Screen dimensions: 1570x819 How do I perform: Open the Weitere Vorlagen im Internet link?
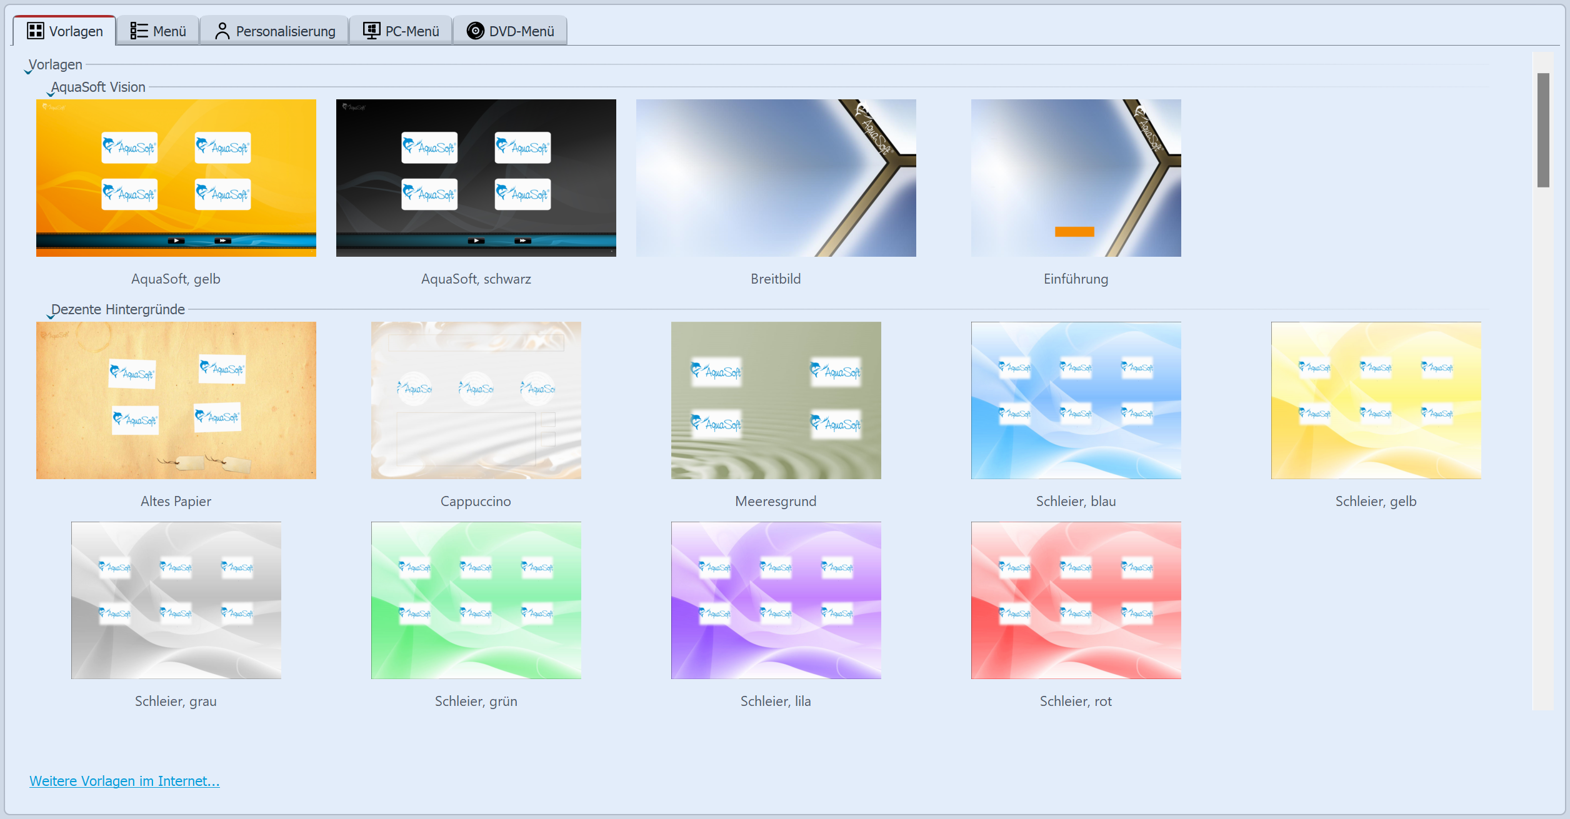[x=124, y=781]
